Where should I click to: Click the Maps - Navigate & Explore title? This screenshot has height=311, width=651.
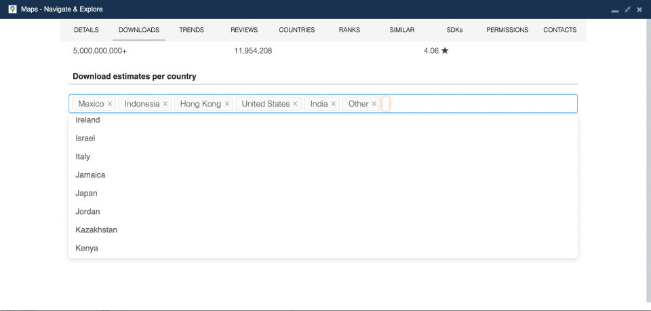tap(62, 9)
